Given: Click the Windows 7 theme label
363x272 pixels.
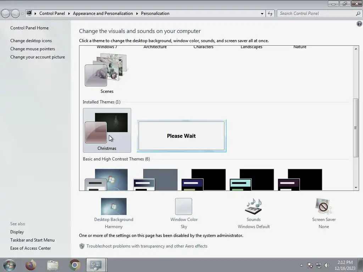Looking at the screenshot, I should pyautogui.click(x=107, y=47).
